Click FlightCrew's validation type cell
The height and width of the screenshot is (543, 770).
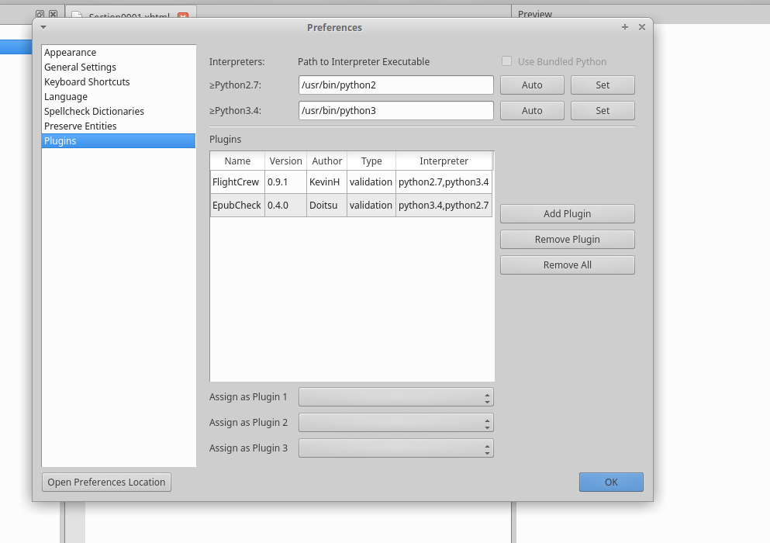pyautogui.click(x=371, y=182)
